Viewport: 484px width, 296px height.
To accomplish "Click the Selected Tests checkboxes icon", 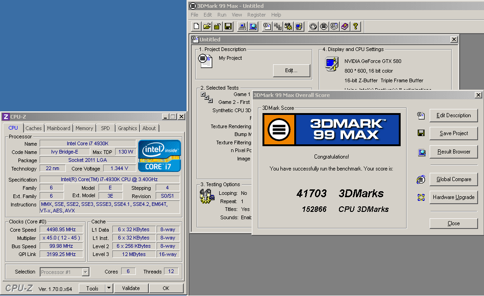I will [206, 97].
